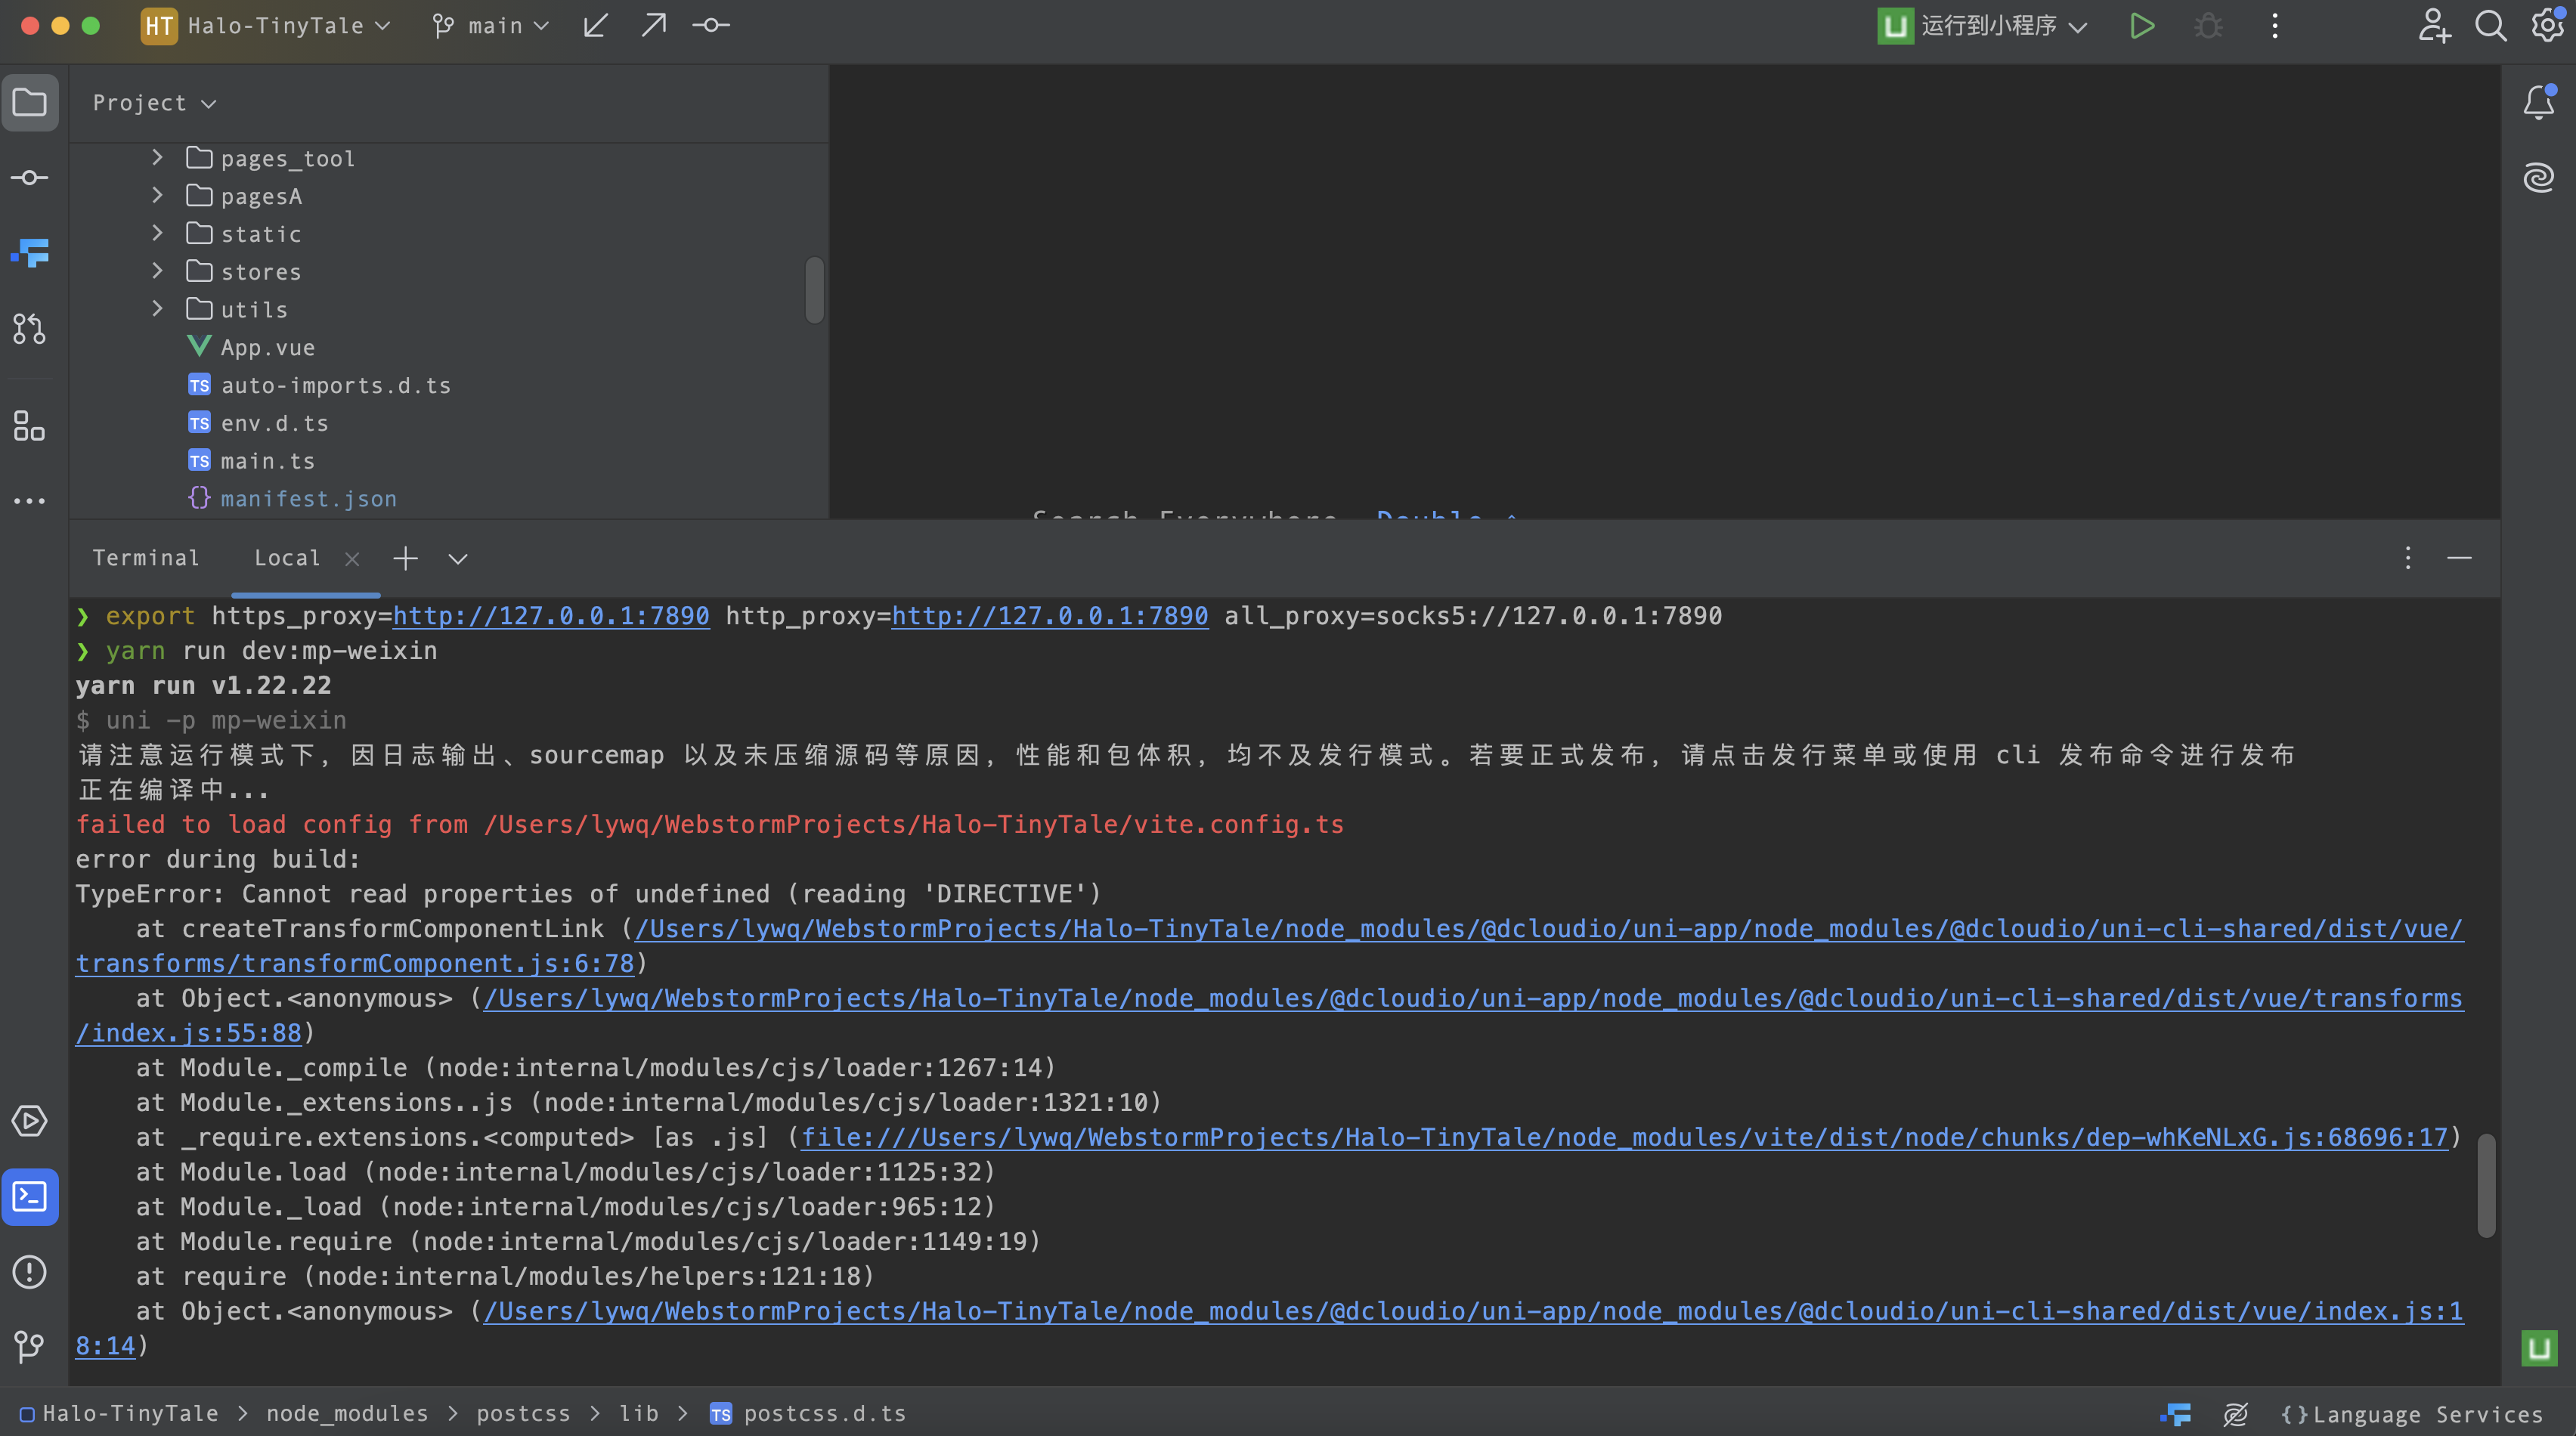Open terminal options three-dot menu
The image size is (2576, 1436).
[x=2408, y=558]
